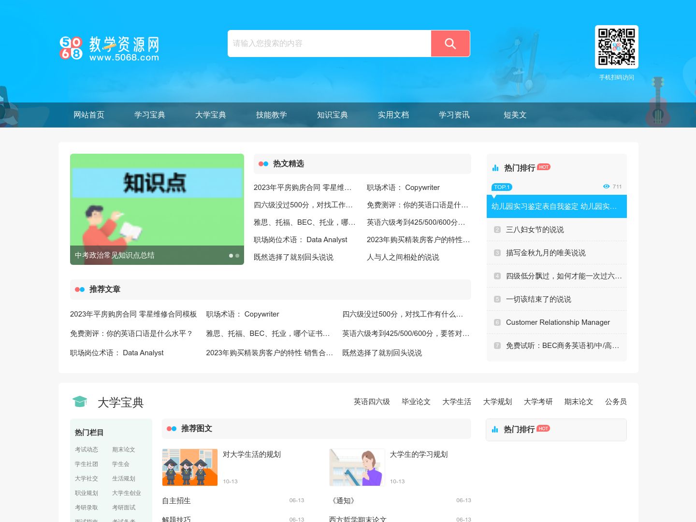
Task: Open 大学生的学习规划 article title
Action: click(x=419, y=454)
